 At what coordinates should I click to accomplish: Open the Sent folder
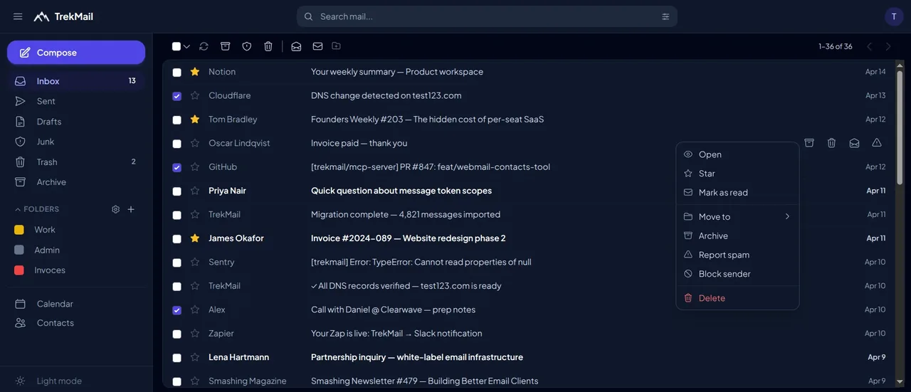coord(76,101)
